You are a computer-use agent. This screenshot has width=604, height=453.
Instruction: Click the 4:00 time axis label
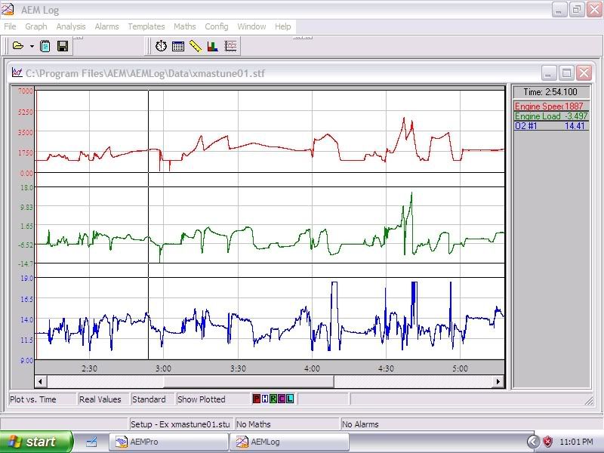(312, 368)
